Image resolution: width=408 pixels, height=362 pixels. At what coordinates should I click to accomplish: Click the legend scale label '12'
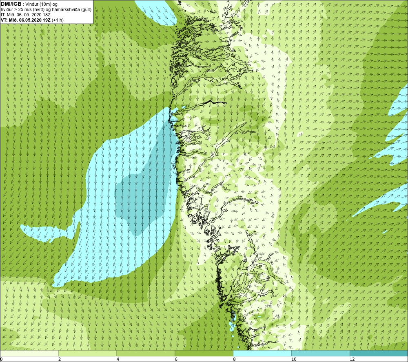[352, 360]
